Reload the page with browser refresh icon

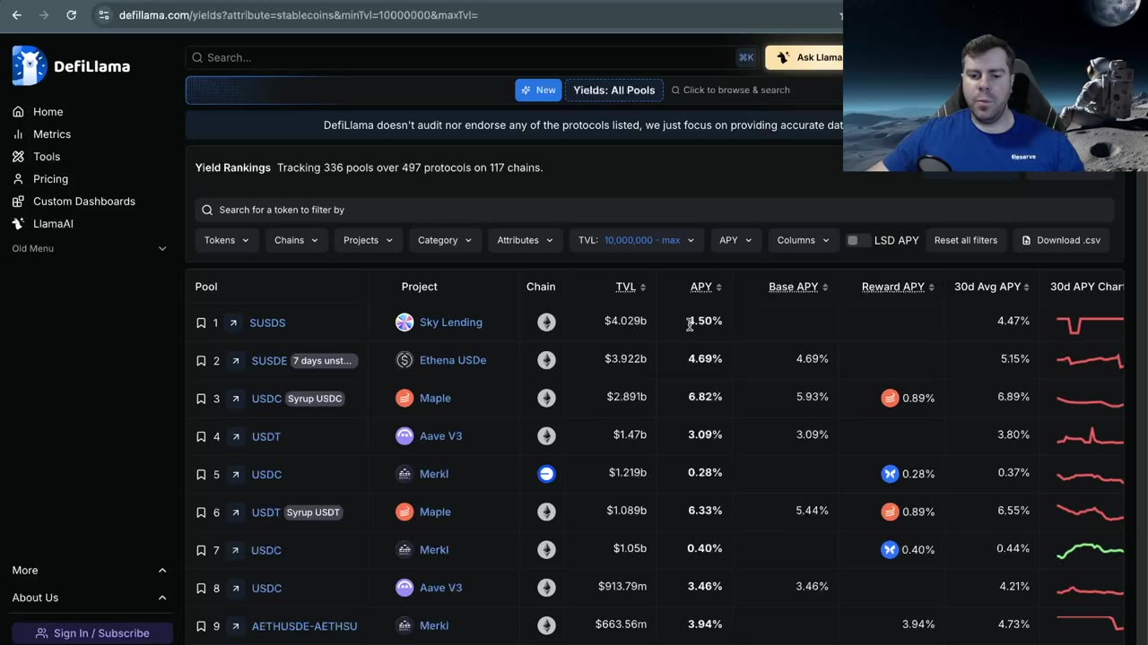[x=72, y=15]
